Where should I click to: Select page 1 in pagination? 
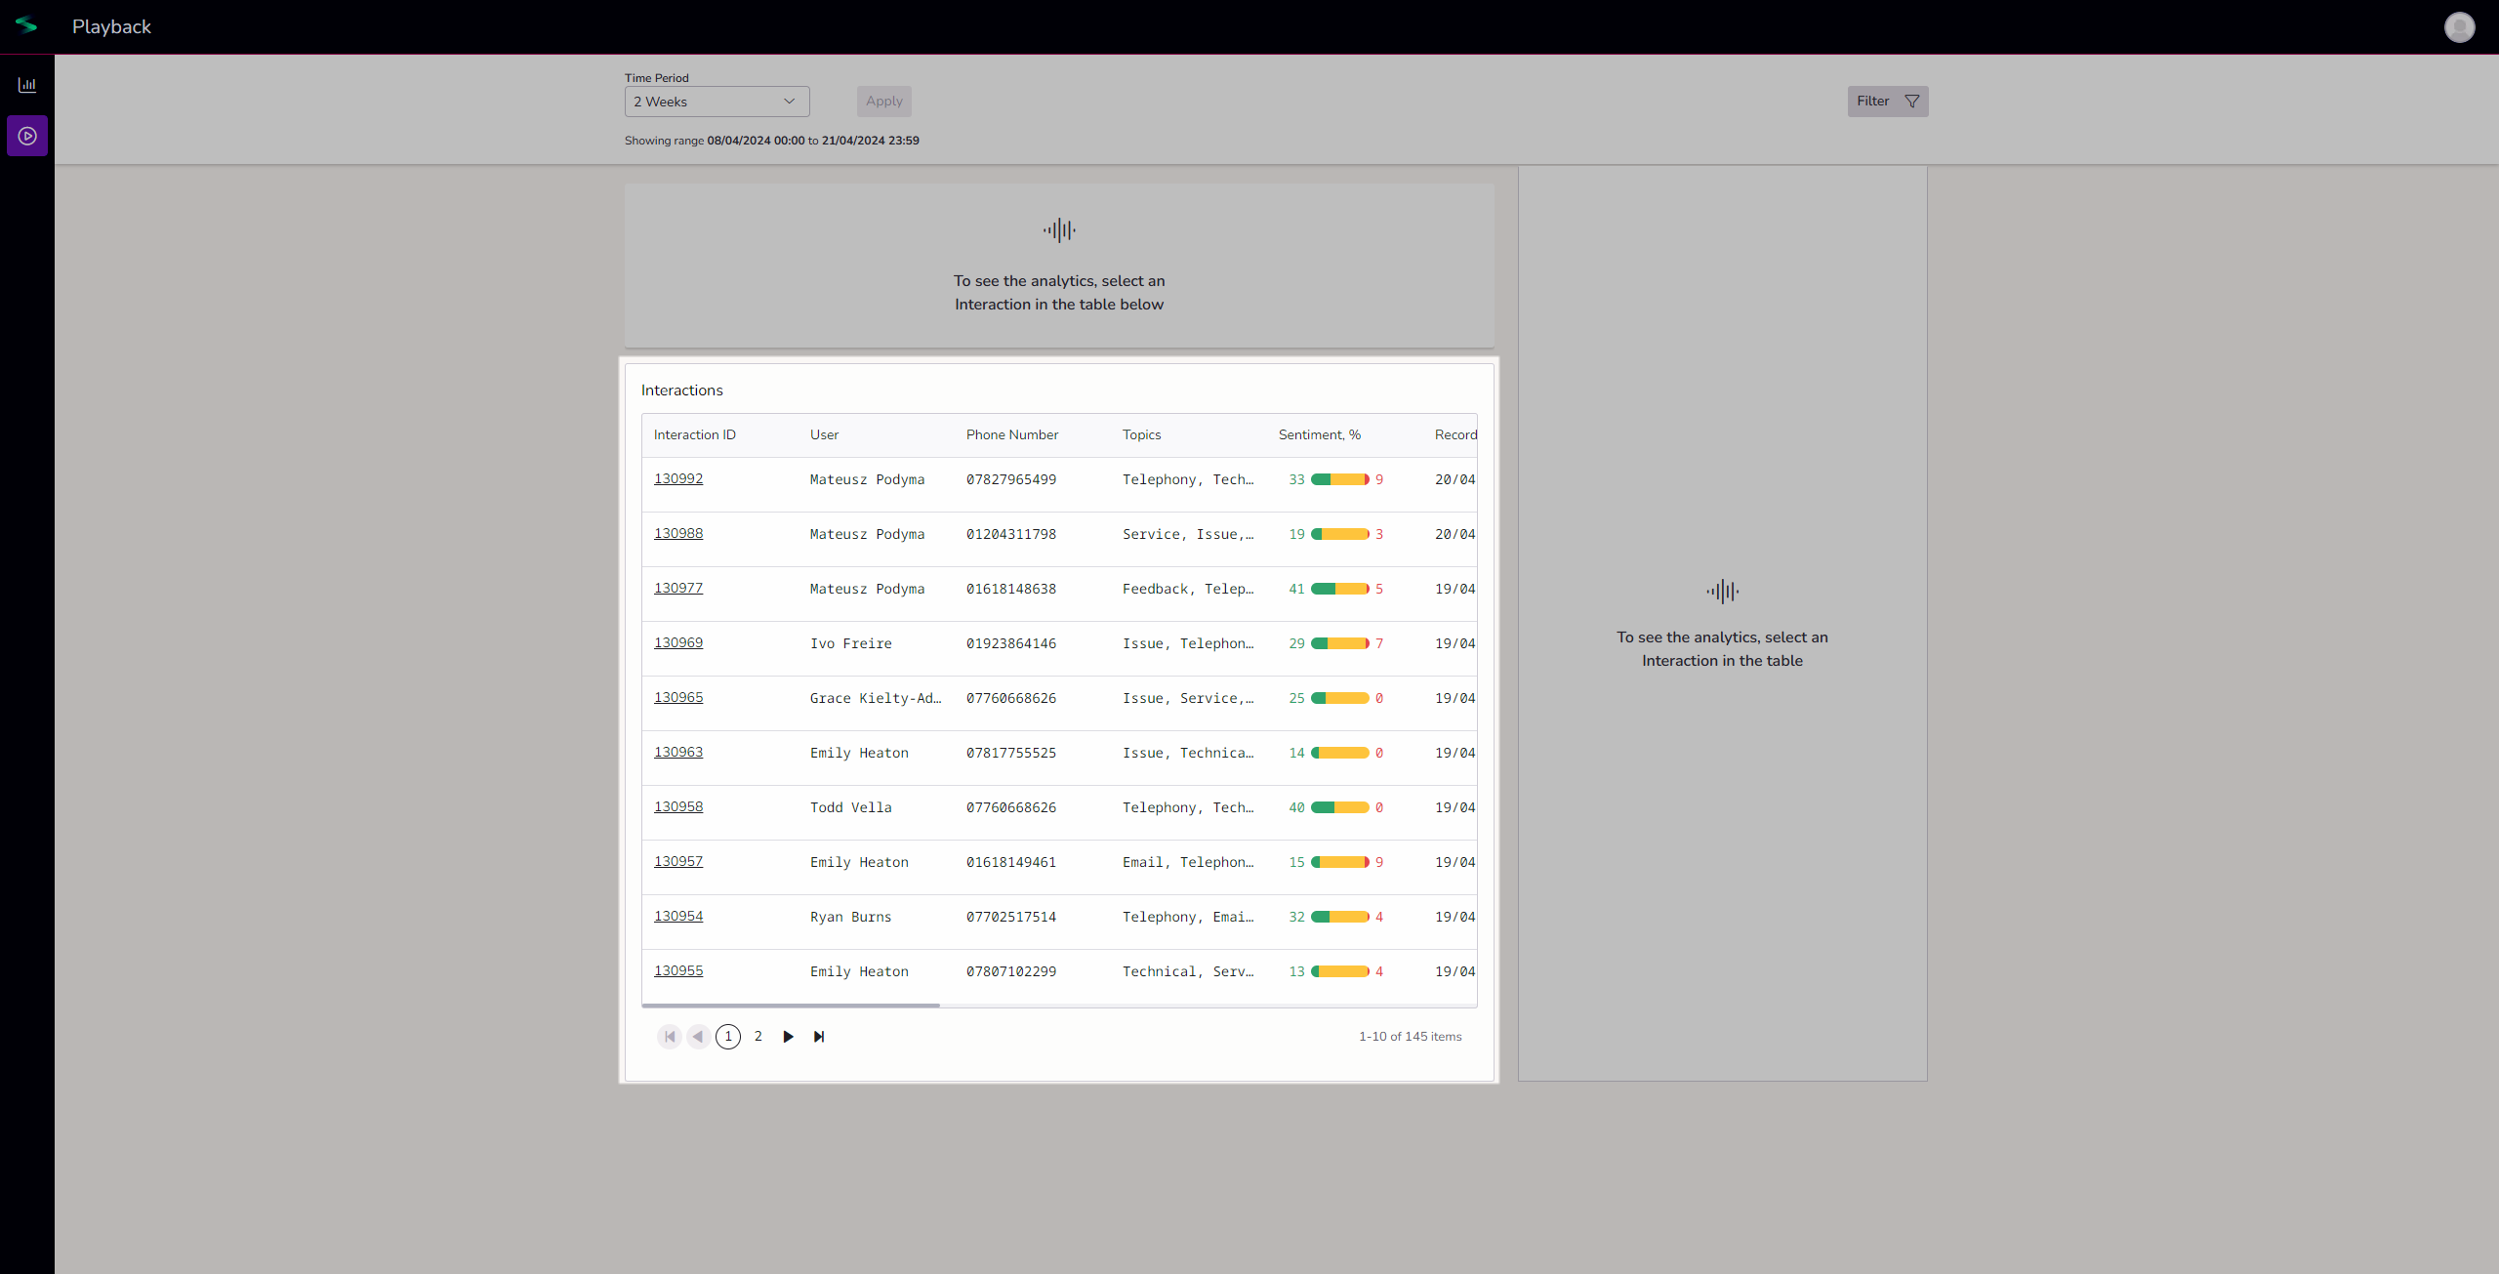click(728, 1037)
